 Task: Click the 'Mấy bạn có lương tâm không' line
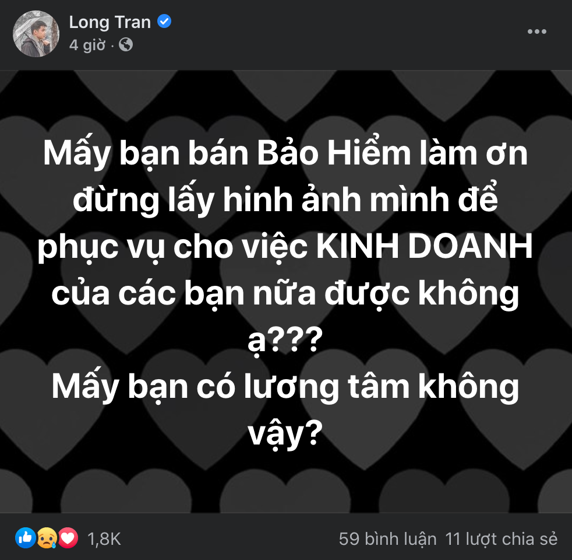click(x=285, y=387)
